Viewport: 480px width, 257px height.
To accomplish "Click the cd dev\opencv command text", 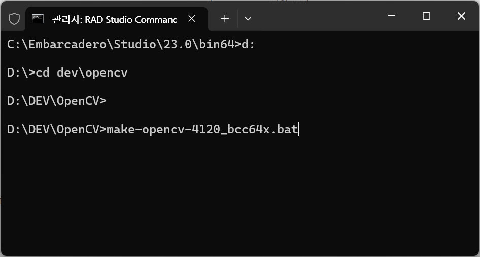I will pyautogui.click(x=82, y=73).
